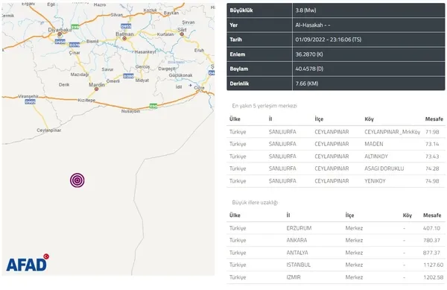Image resolution: width=447 pixels, height=290 pixels.
Task: Click the distance value 407.10
Action: (x=431, y=228)
